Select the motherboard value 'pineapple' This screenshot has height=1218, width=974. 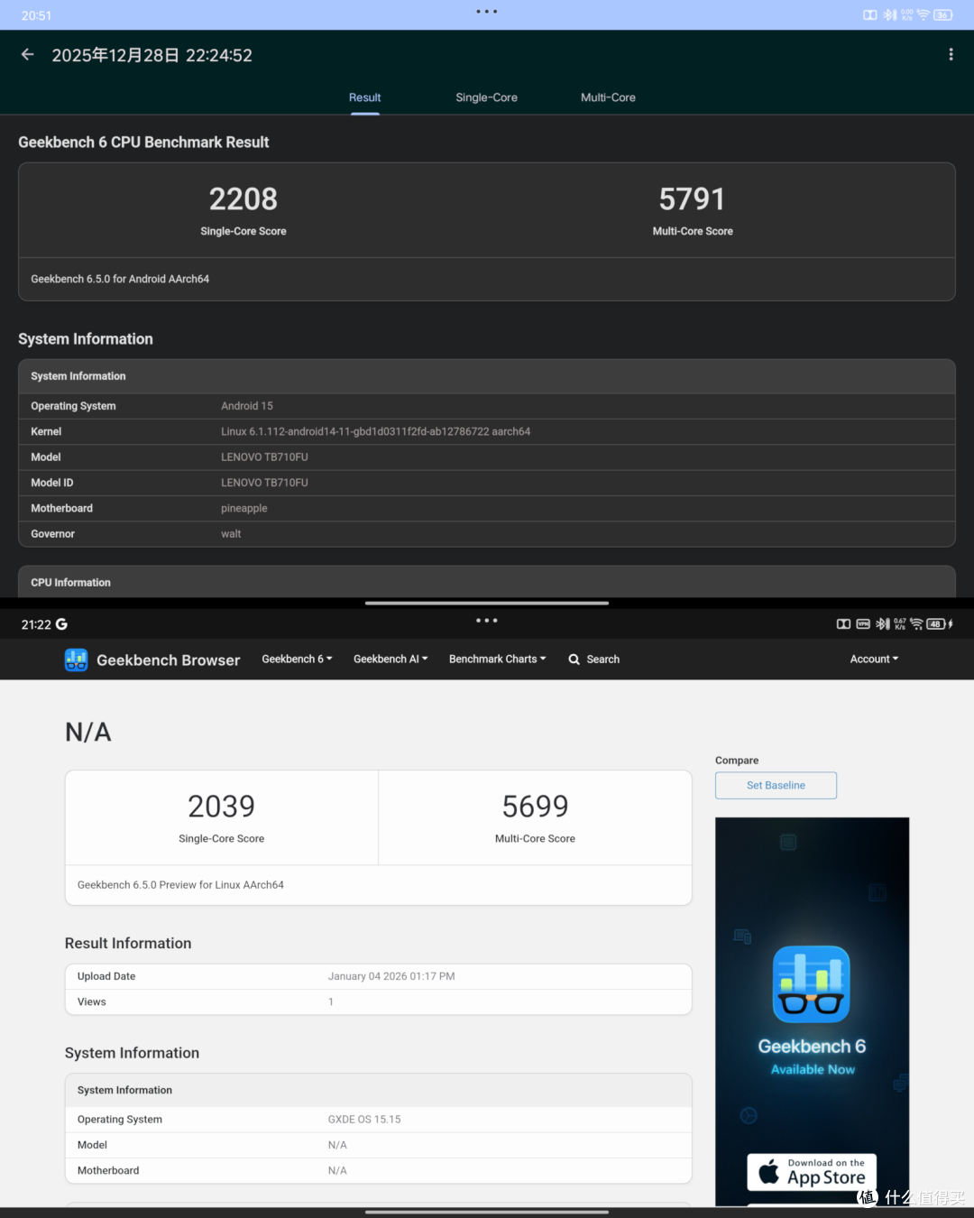pos(244,509)
